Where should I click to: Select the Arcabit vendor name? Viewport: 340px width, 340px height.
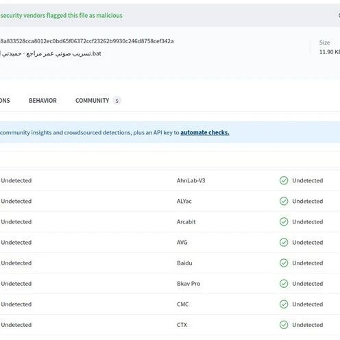(x=186, y=221)
